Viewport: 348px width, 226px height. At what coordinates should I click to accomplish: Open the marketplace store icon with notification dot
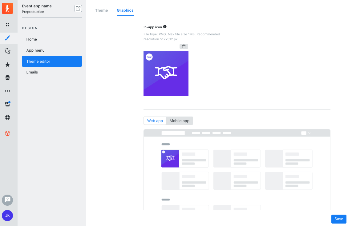pos(8,104)
